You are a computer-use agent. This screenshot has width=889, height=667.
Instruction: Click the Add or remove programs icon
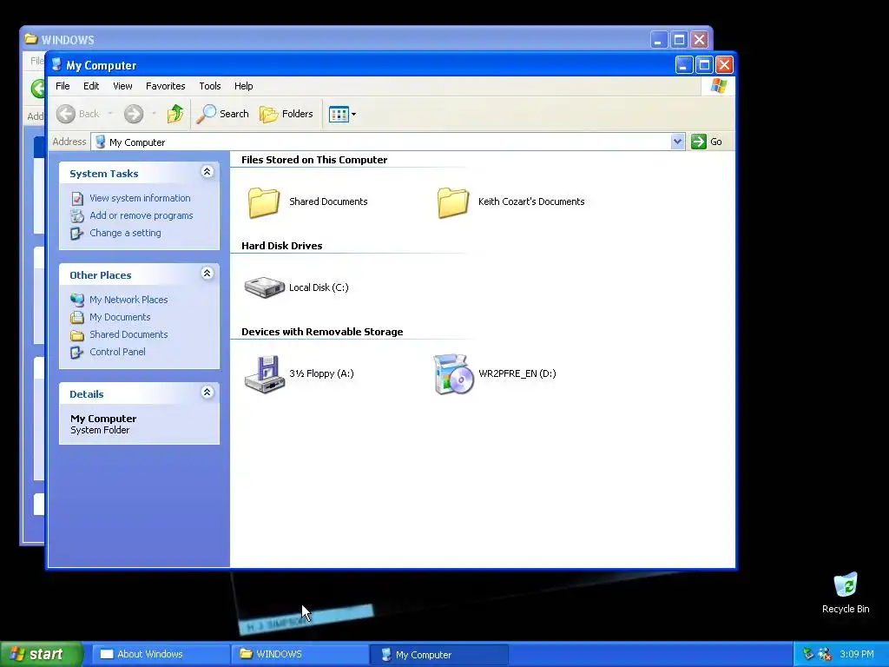pos(77,216)
